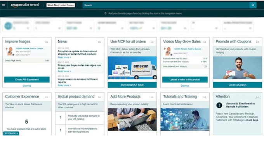Open the Attention card options menu

pos(257,97)
